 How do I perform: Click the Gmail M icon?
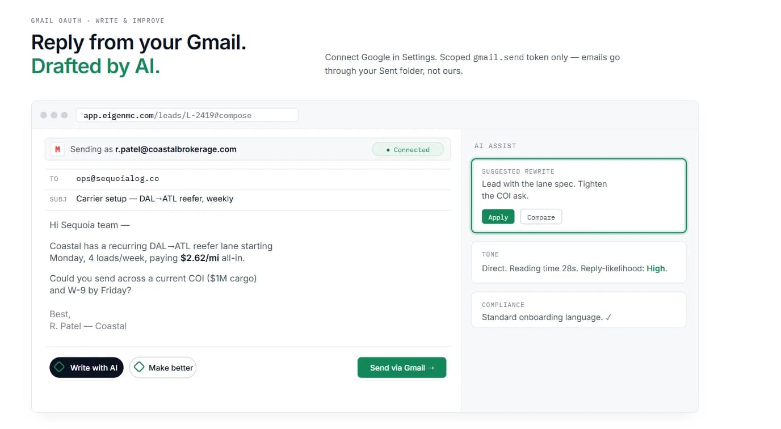coord(57,149)
